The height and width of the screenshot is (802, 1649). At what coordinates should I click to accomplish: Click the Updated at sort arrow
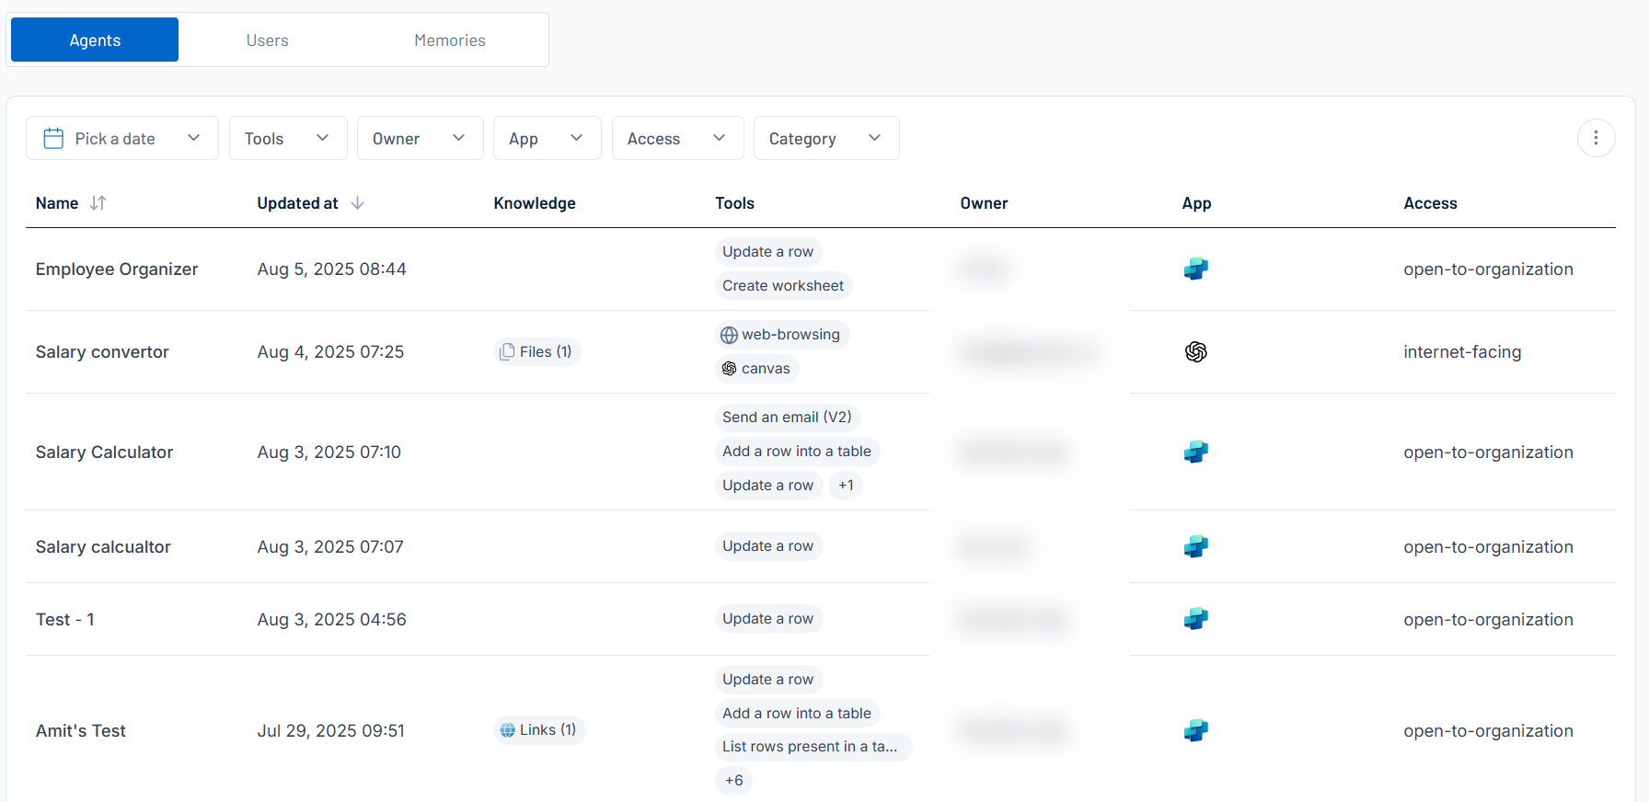click(358, 203)
